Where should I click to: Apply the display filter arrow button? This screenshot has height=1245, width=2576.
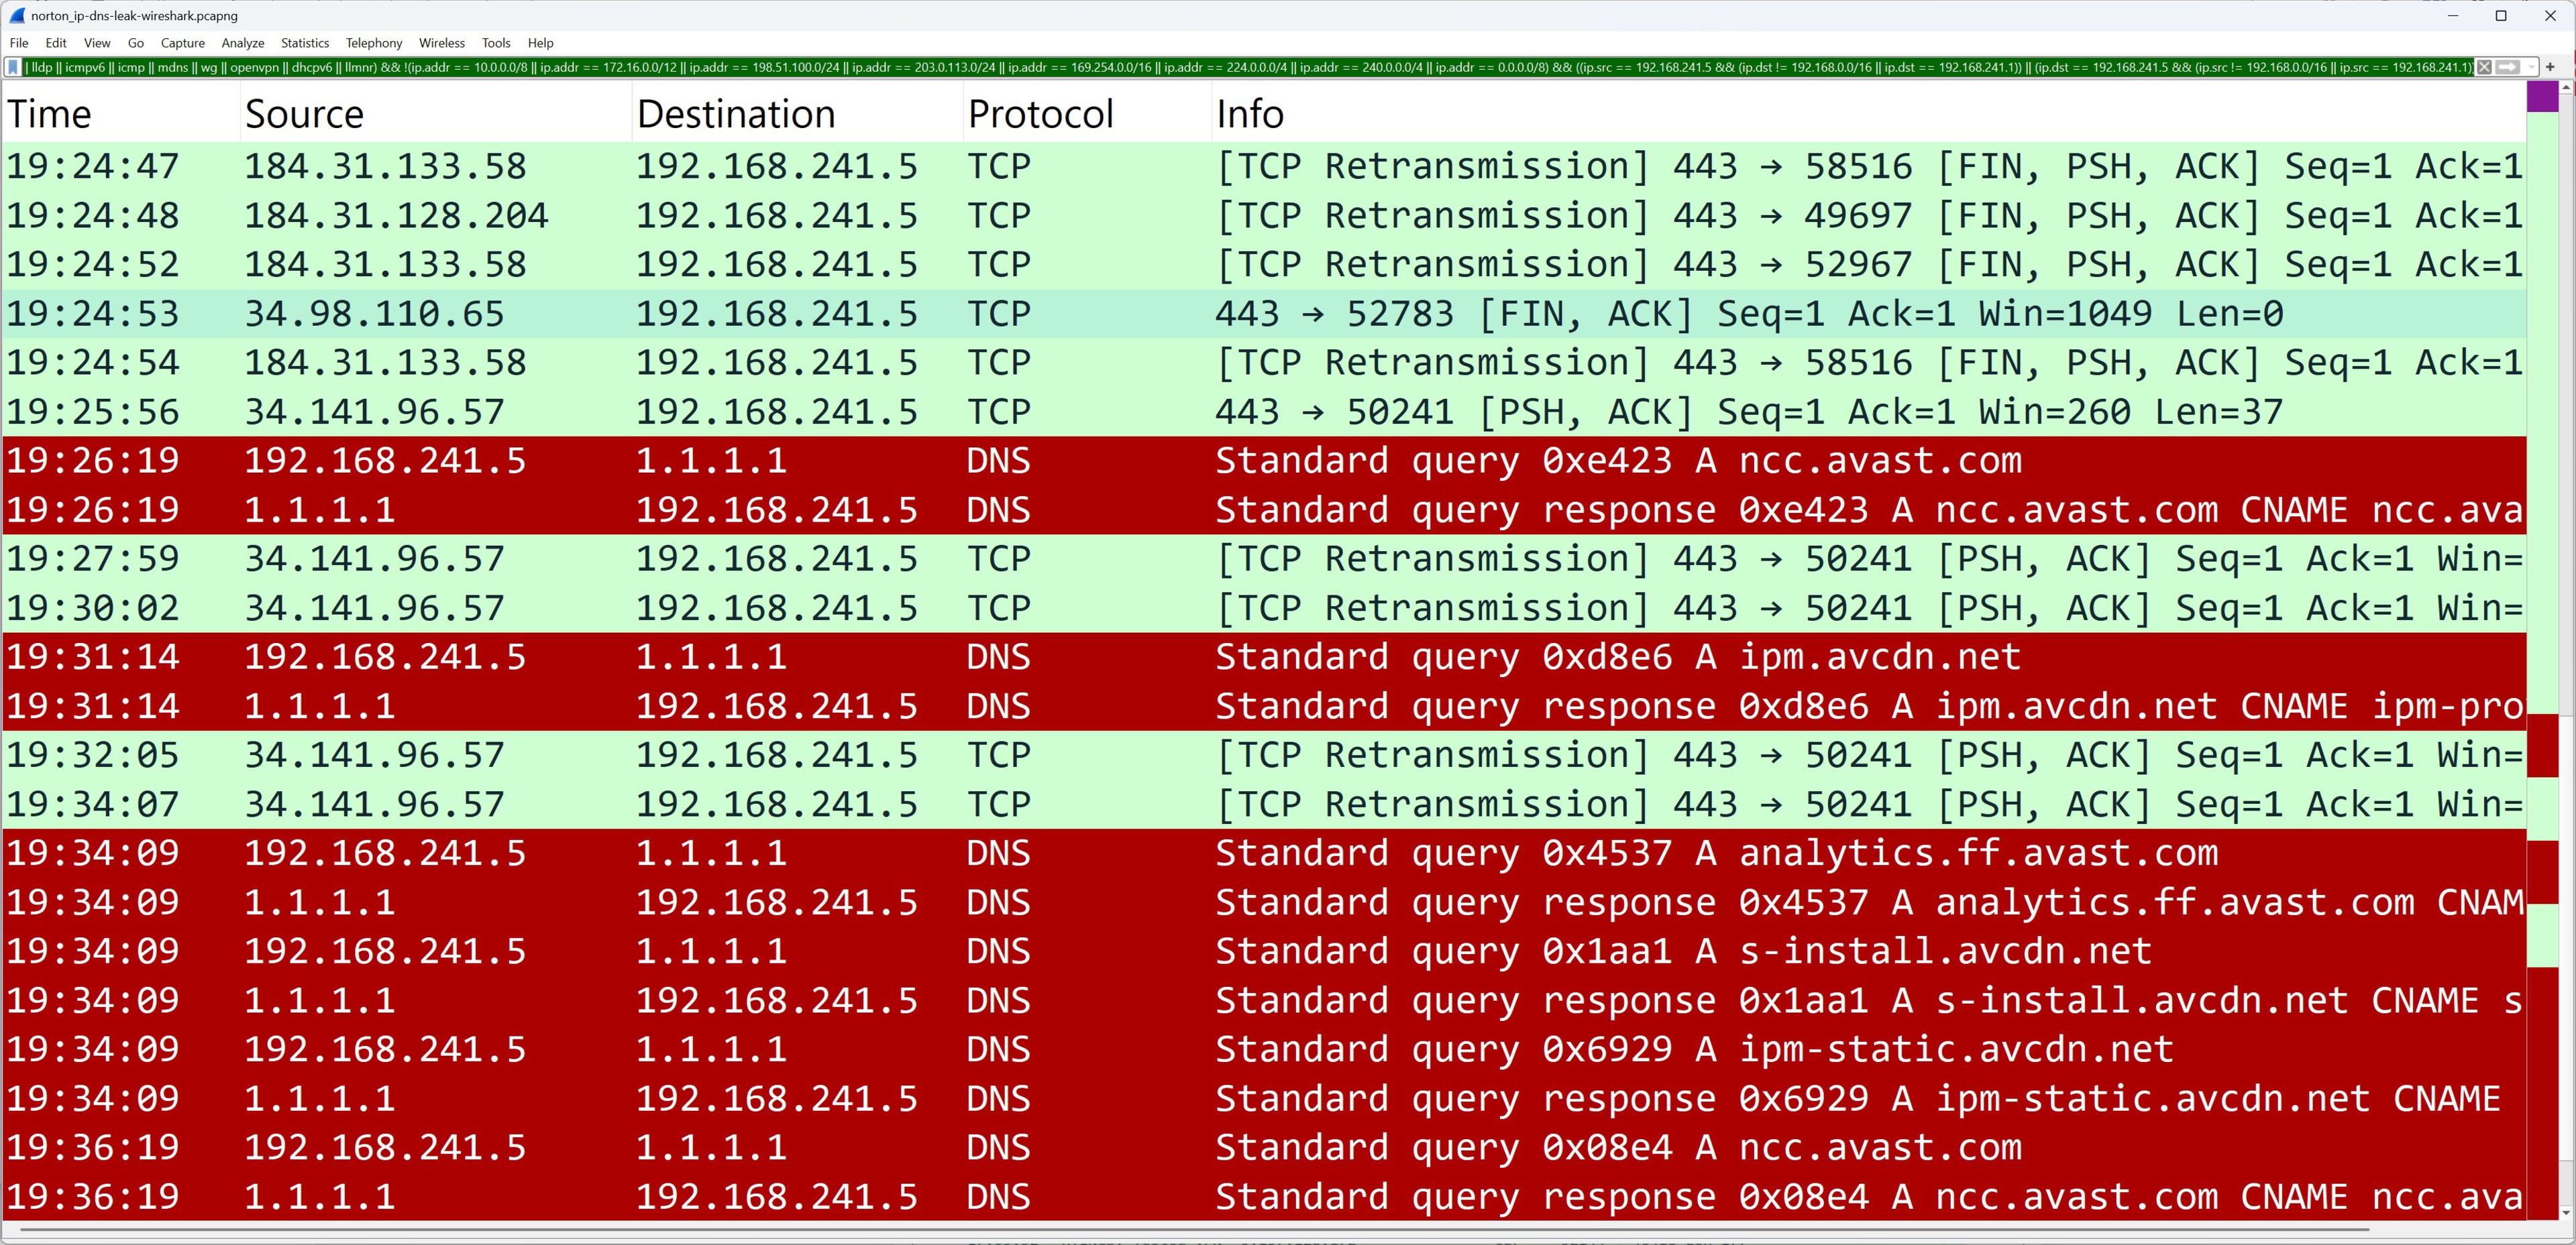click(x=2507, y=67)
